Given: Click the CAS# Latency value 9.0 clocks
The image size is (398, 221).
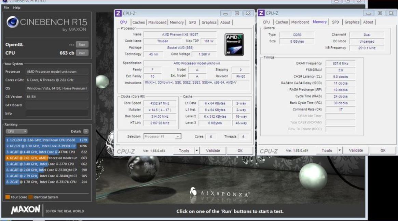Looking at the screenshot, I should click(x=340, y=76).
